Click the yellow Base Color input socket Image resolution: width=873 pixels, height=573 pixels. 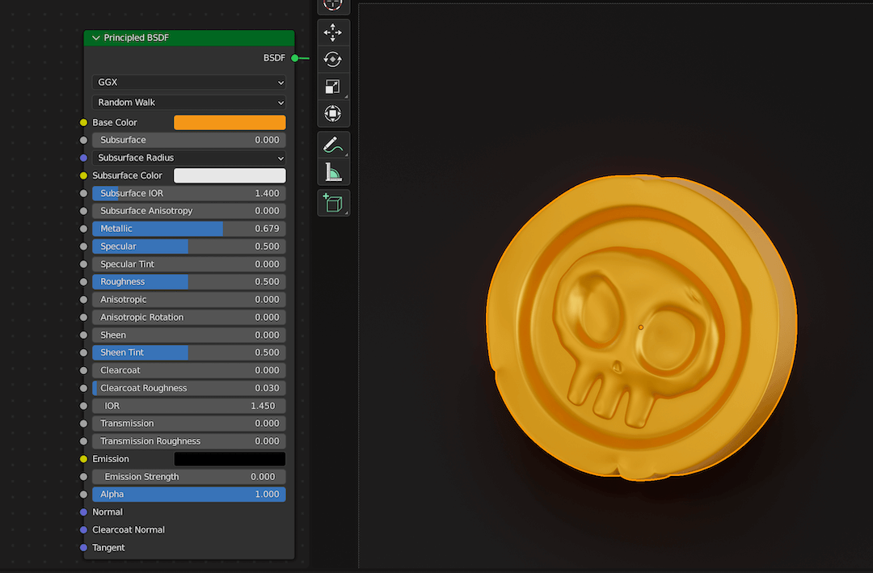tap(83, 122)
